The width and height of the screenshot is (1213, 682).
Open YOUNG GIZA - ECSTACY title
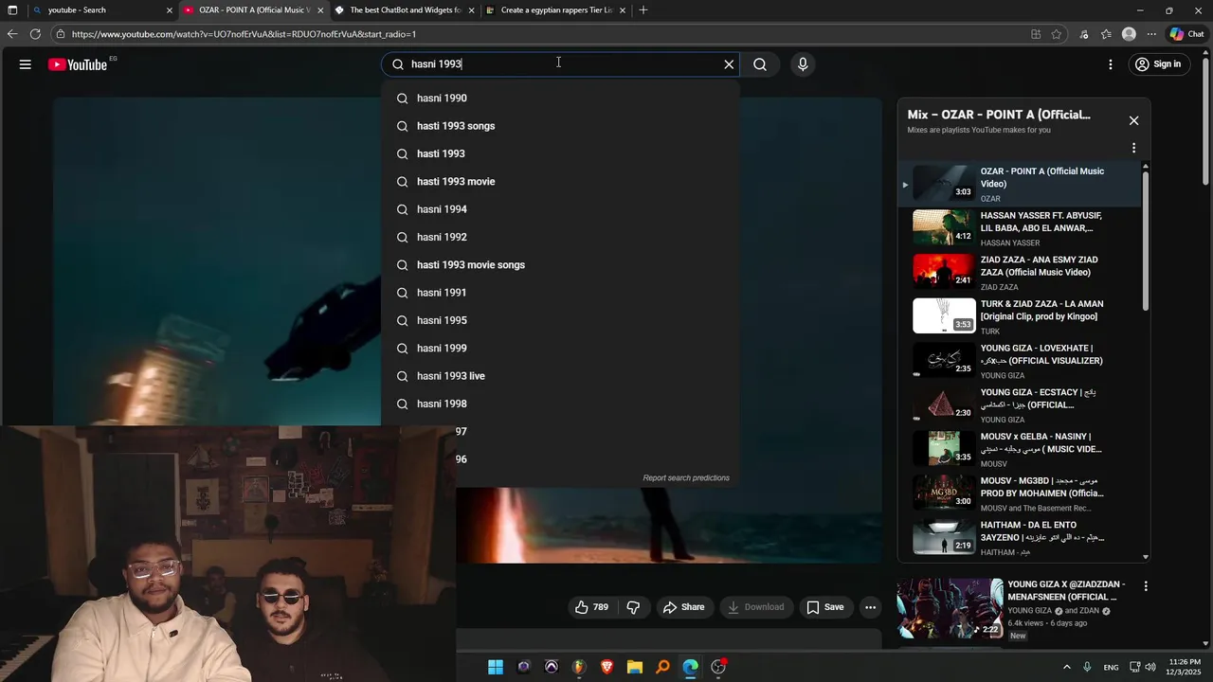click(x=1038, y=399)
